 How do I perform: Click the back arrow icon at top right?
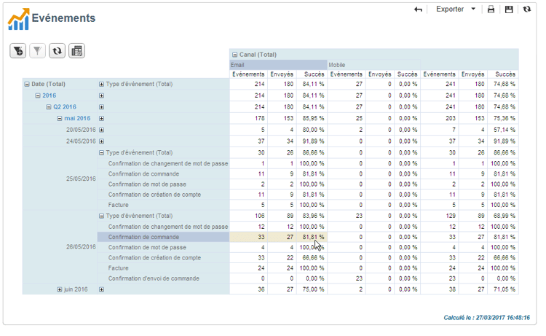[x=418, y=9]
